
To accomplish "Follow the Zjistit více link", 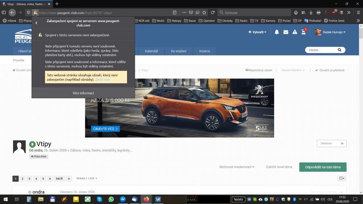I will click(102, 79).
